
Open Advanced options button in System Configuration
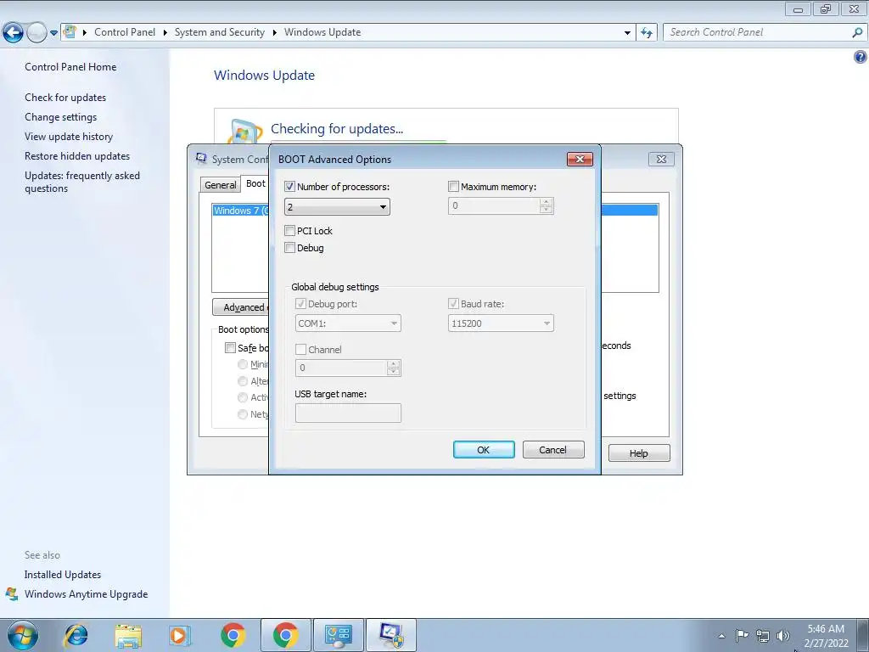point(241,307)
